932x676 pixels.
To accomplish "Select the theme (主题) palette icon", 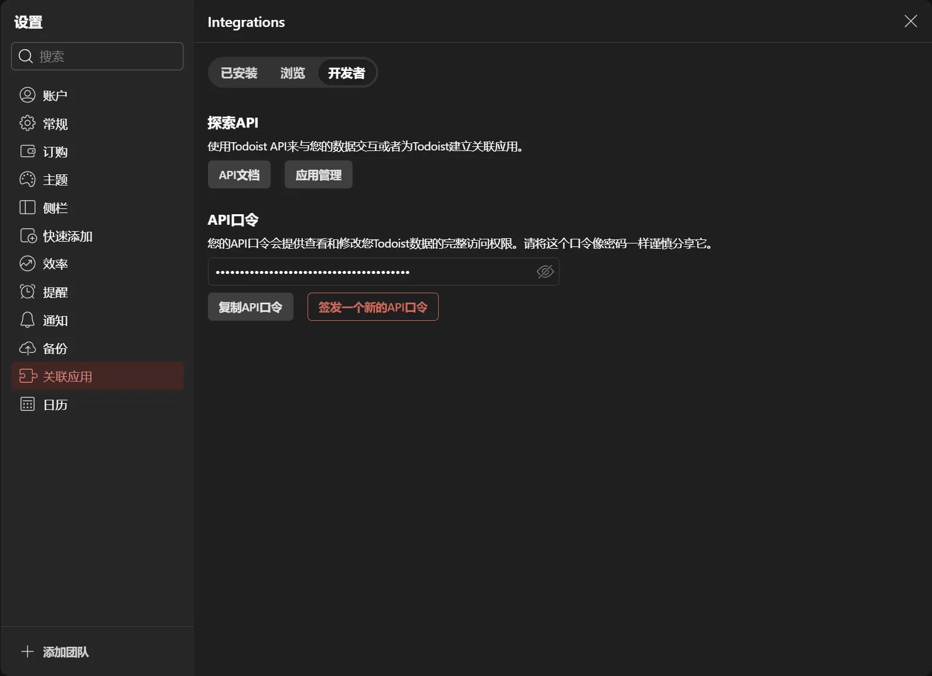I will (28, 180).
